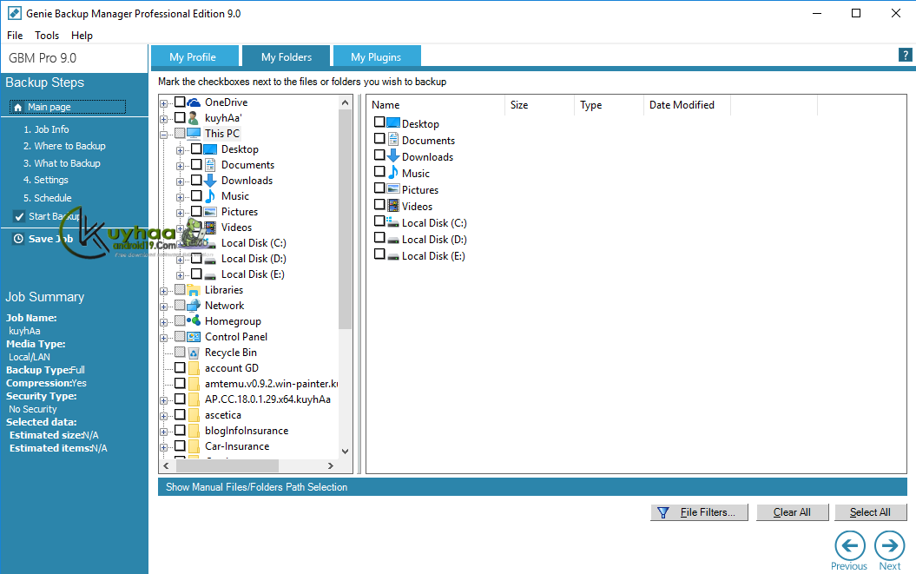This screenshot has width=916, height=574.
Task: Tick the Desktop checkbox in the tree
Action: (196, 149)
